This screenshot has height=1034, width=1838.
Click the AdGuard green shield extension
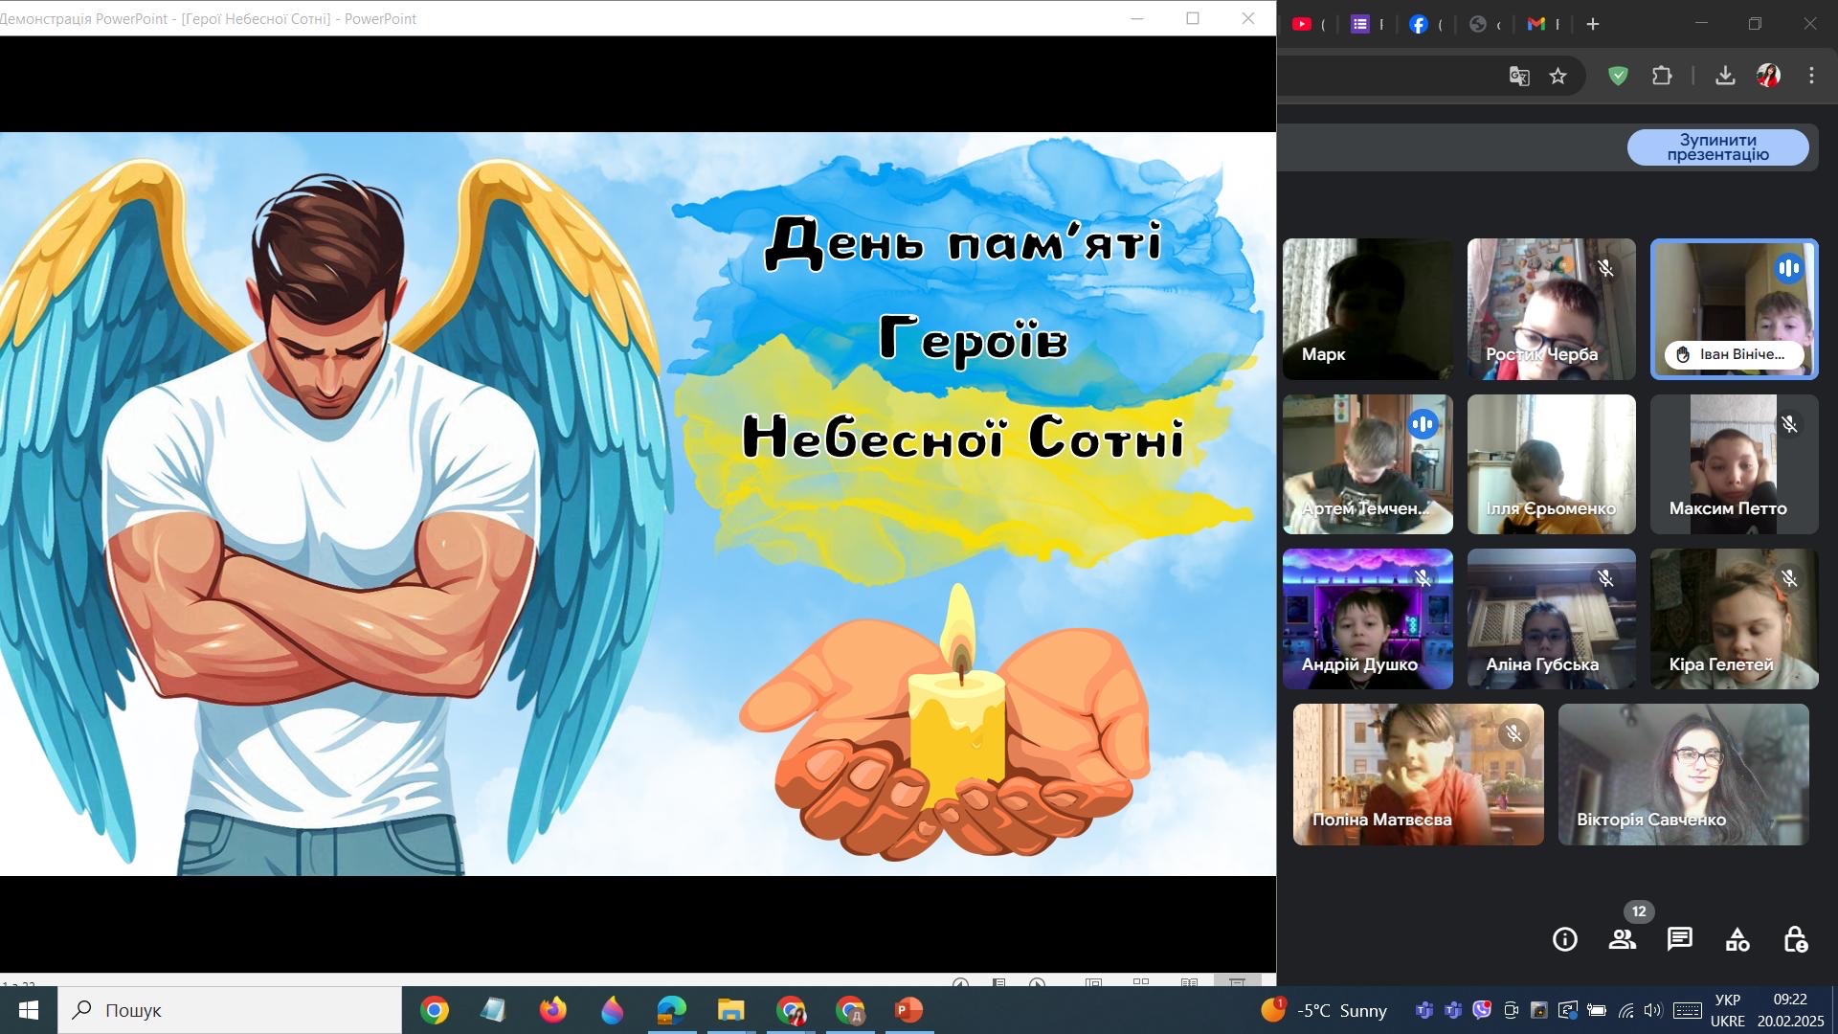[x=1618, y=76]
